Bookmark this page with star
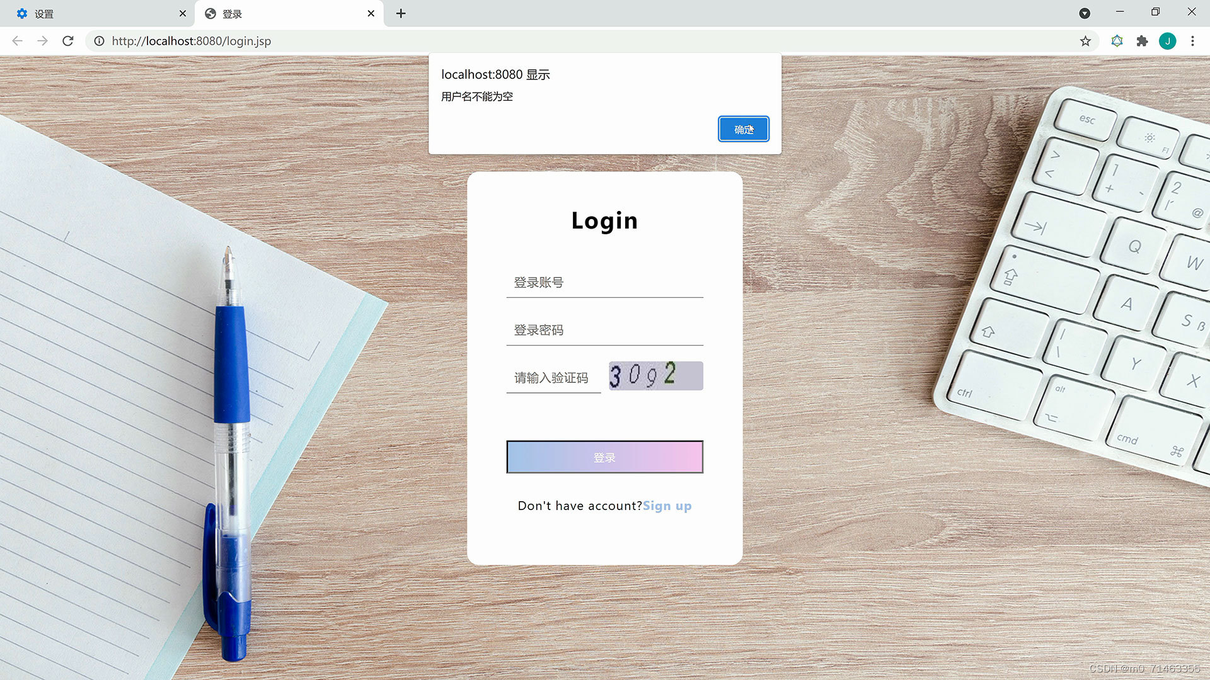Image resolution: width=1210 pixels, height=680 pixels. tap(1085, 41)
